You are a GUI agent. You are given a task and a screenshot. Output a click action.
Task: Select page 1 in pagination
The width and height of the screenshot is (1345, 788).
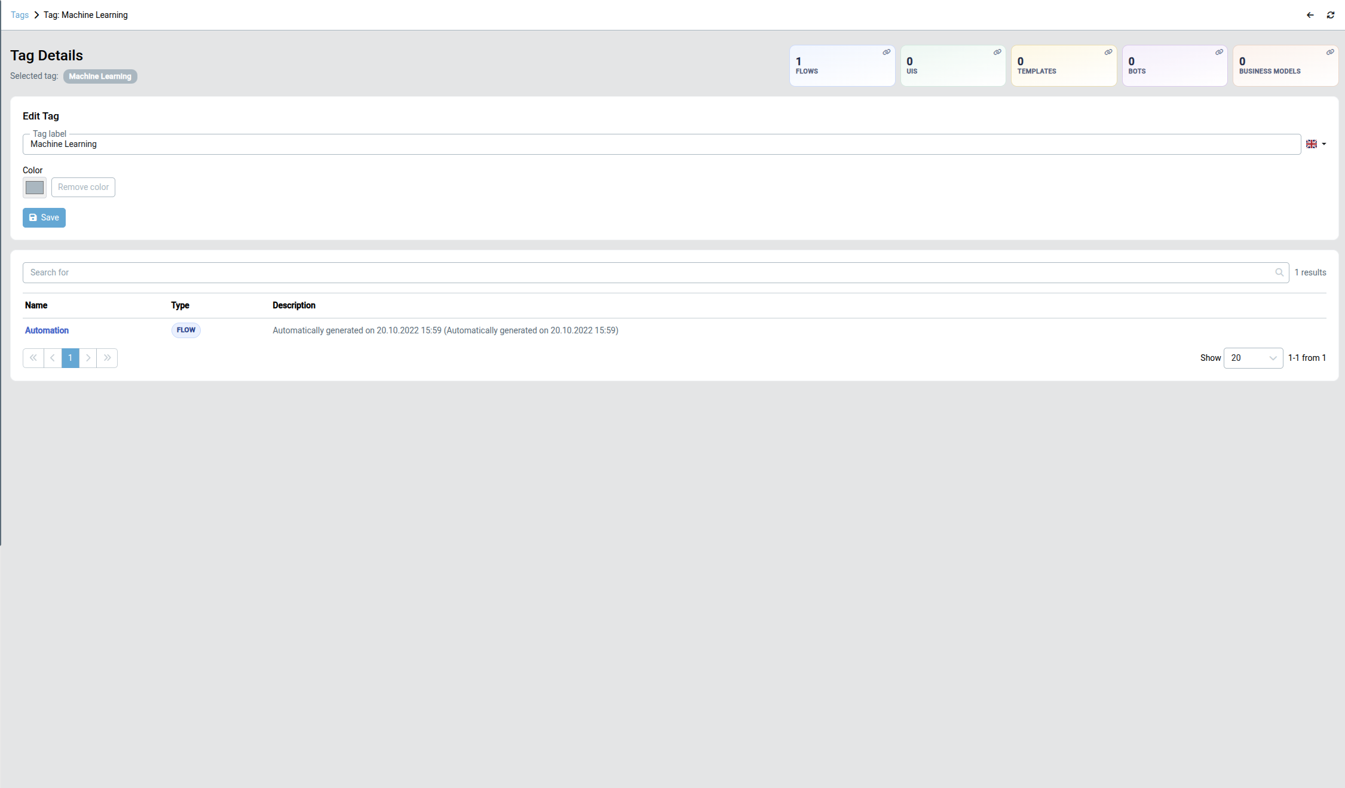coord(71,358)
